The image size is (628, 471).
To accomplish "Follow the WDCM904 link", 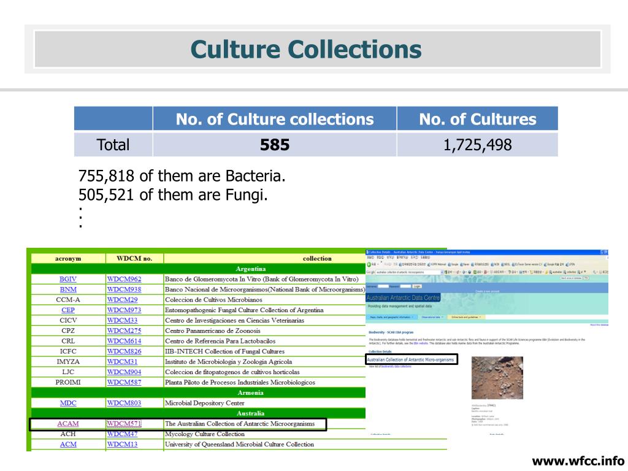I will pos(124,372).
